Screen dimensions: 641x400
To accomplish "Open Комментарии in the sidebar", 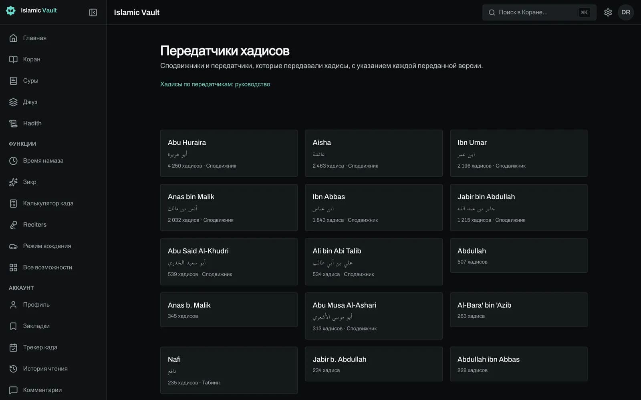I will (53, 390).
